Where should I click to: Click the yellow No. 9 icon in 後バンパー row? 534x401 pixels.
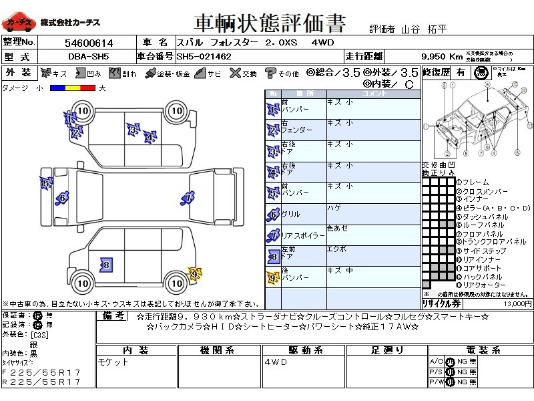click(273, 277)
